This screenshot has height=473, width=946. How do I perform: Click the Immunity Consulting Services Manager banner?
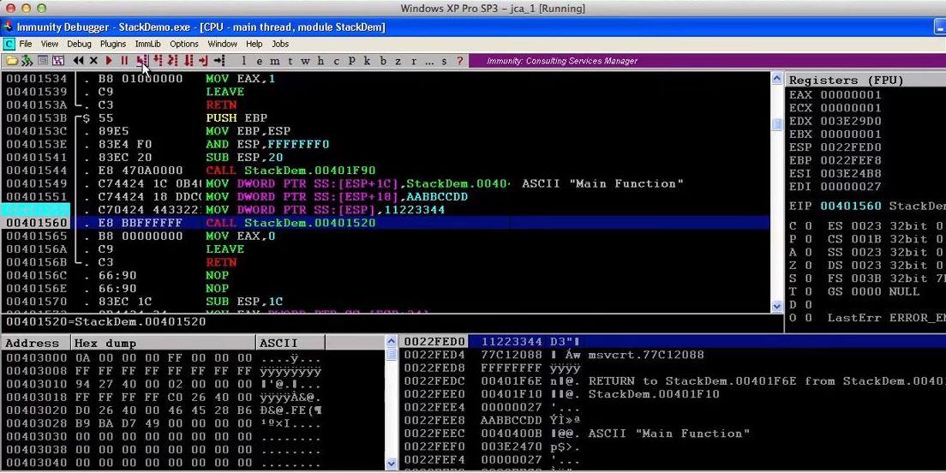tap(707, 60)
